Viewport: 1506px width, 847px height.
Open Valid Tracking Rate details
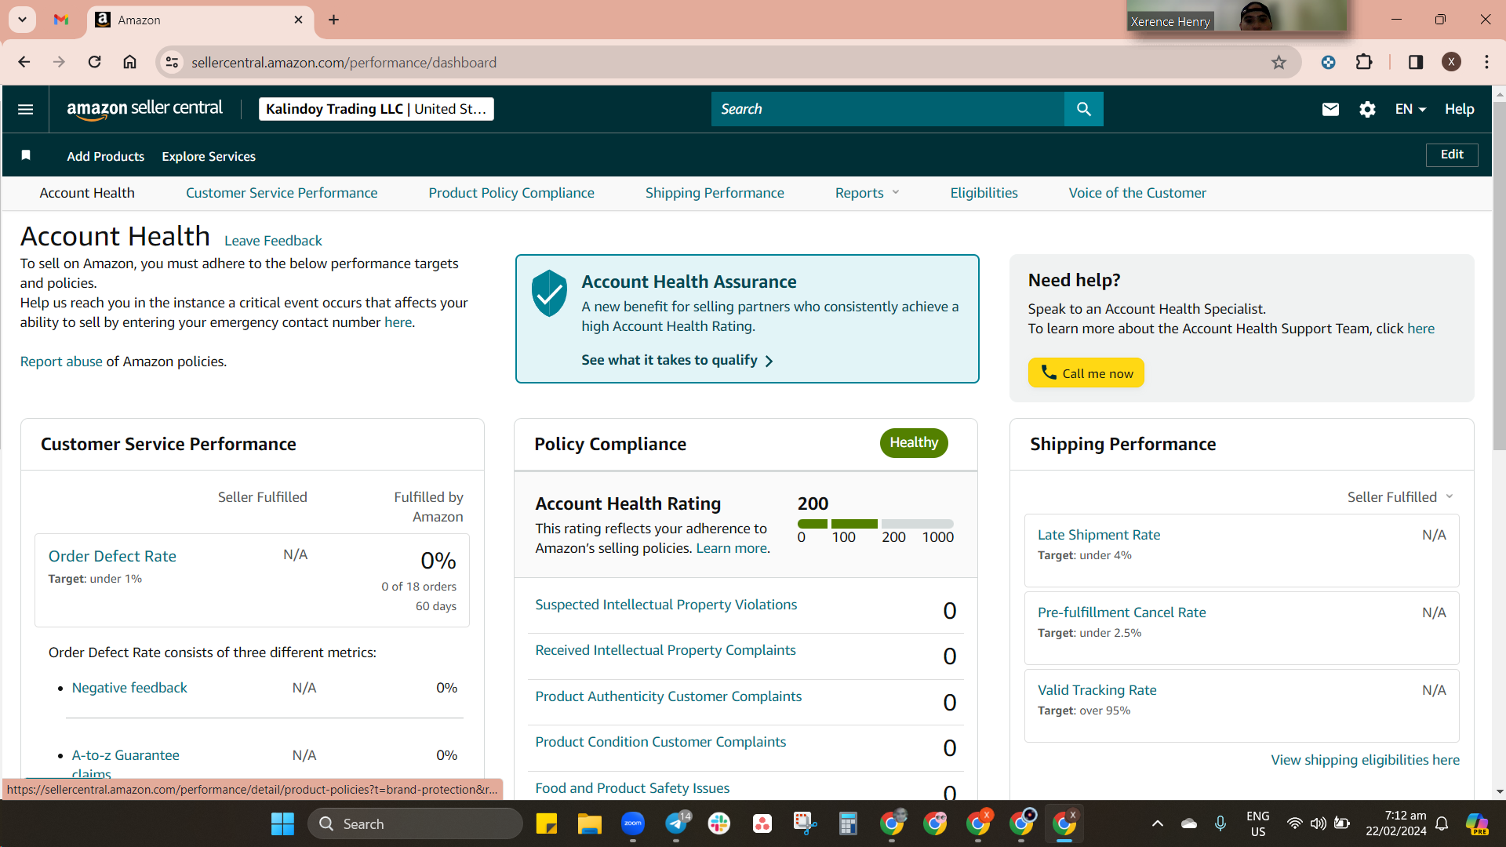pos(1097,690)
